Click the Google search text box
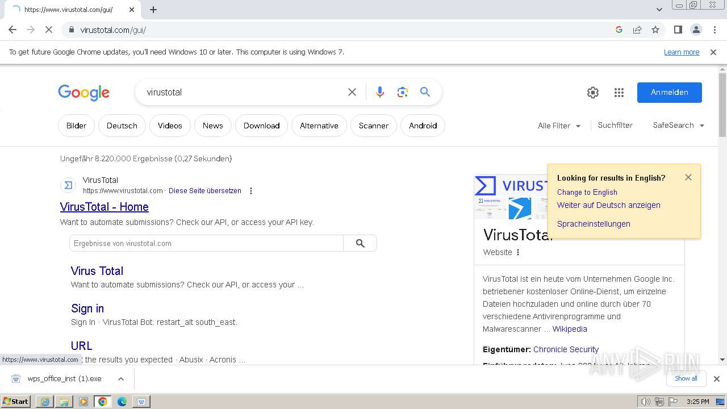The image size is (727, 409). point(244,92)
